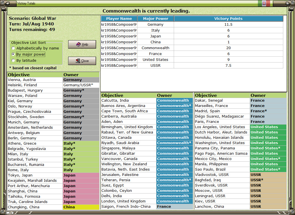Select Gibraltar, Gibraltar objective
The image size is (295, 215).
click(129, 154)
